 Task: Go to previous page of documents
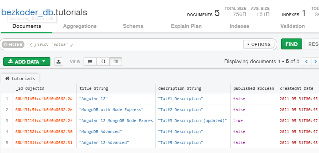pyautogui.click(x=306, y=62)
